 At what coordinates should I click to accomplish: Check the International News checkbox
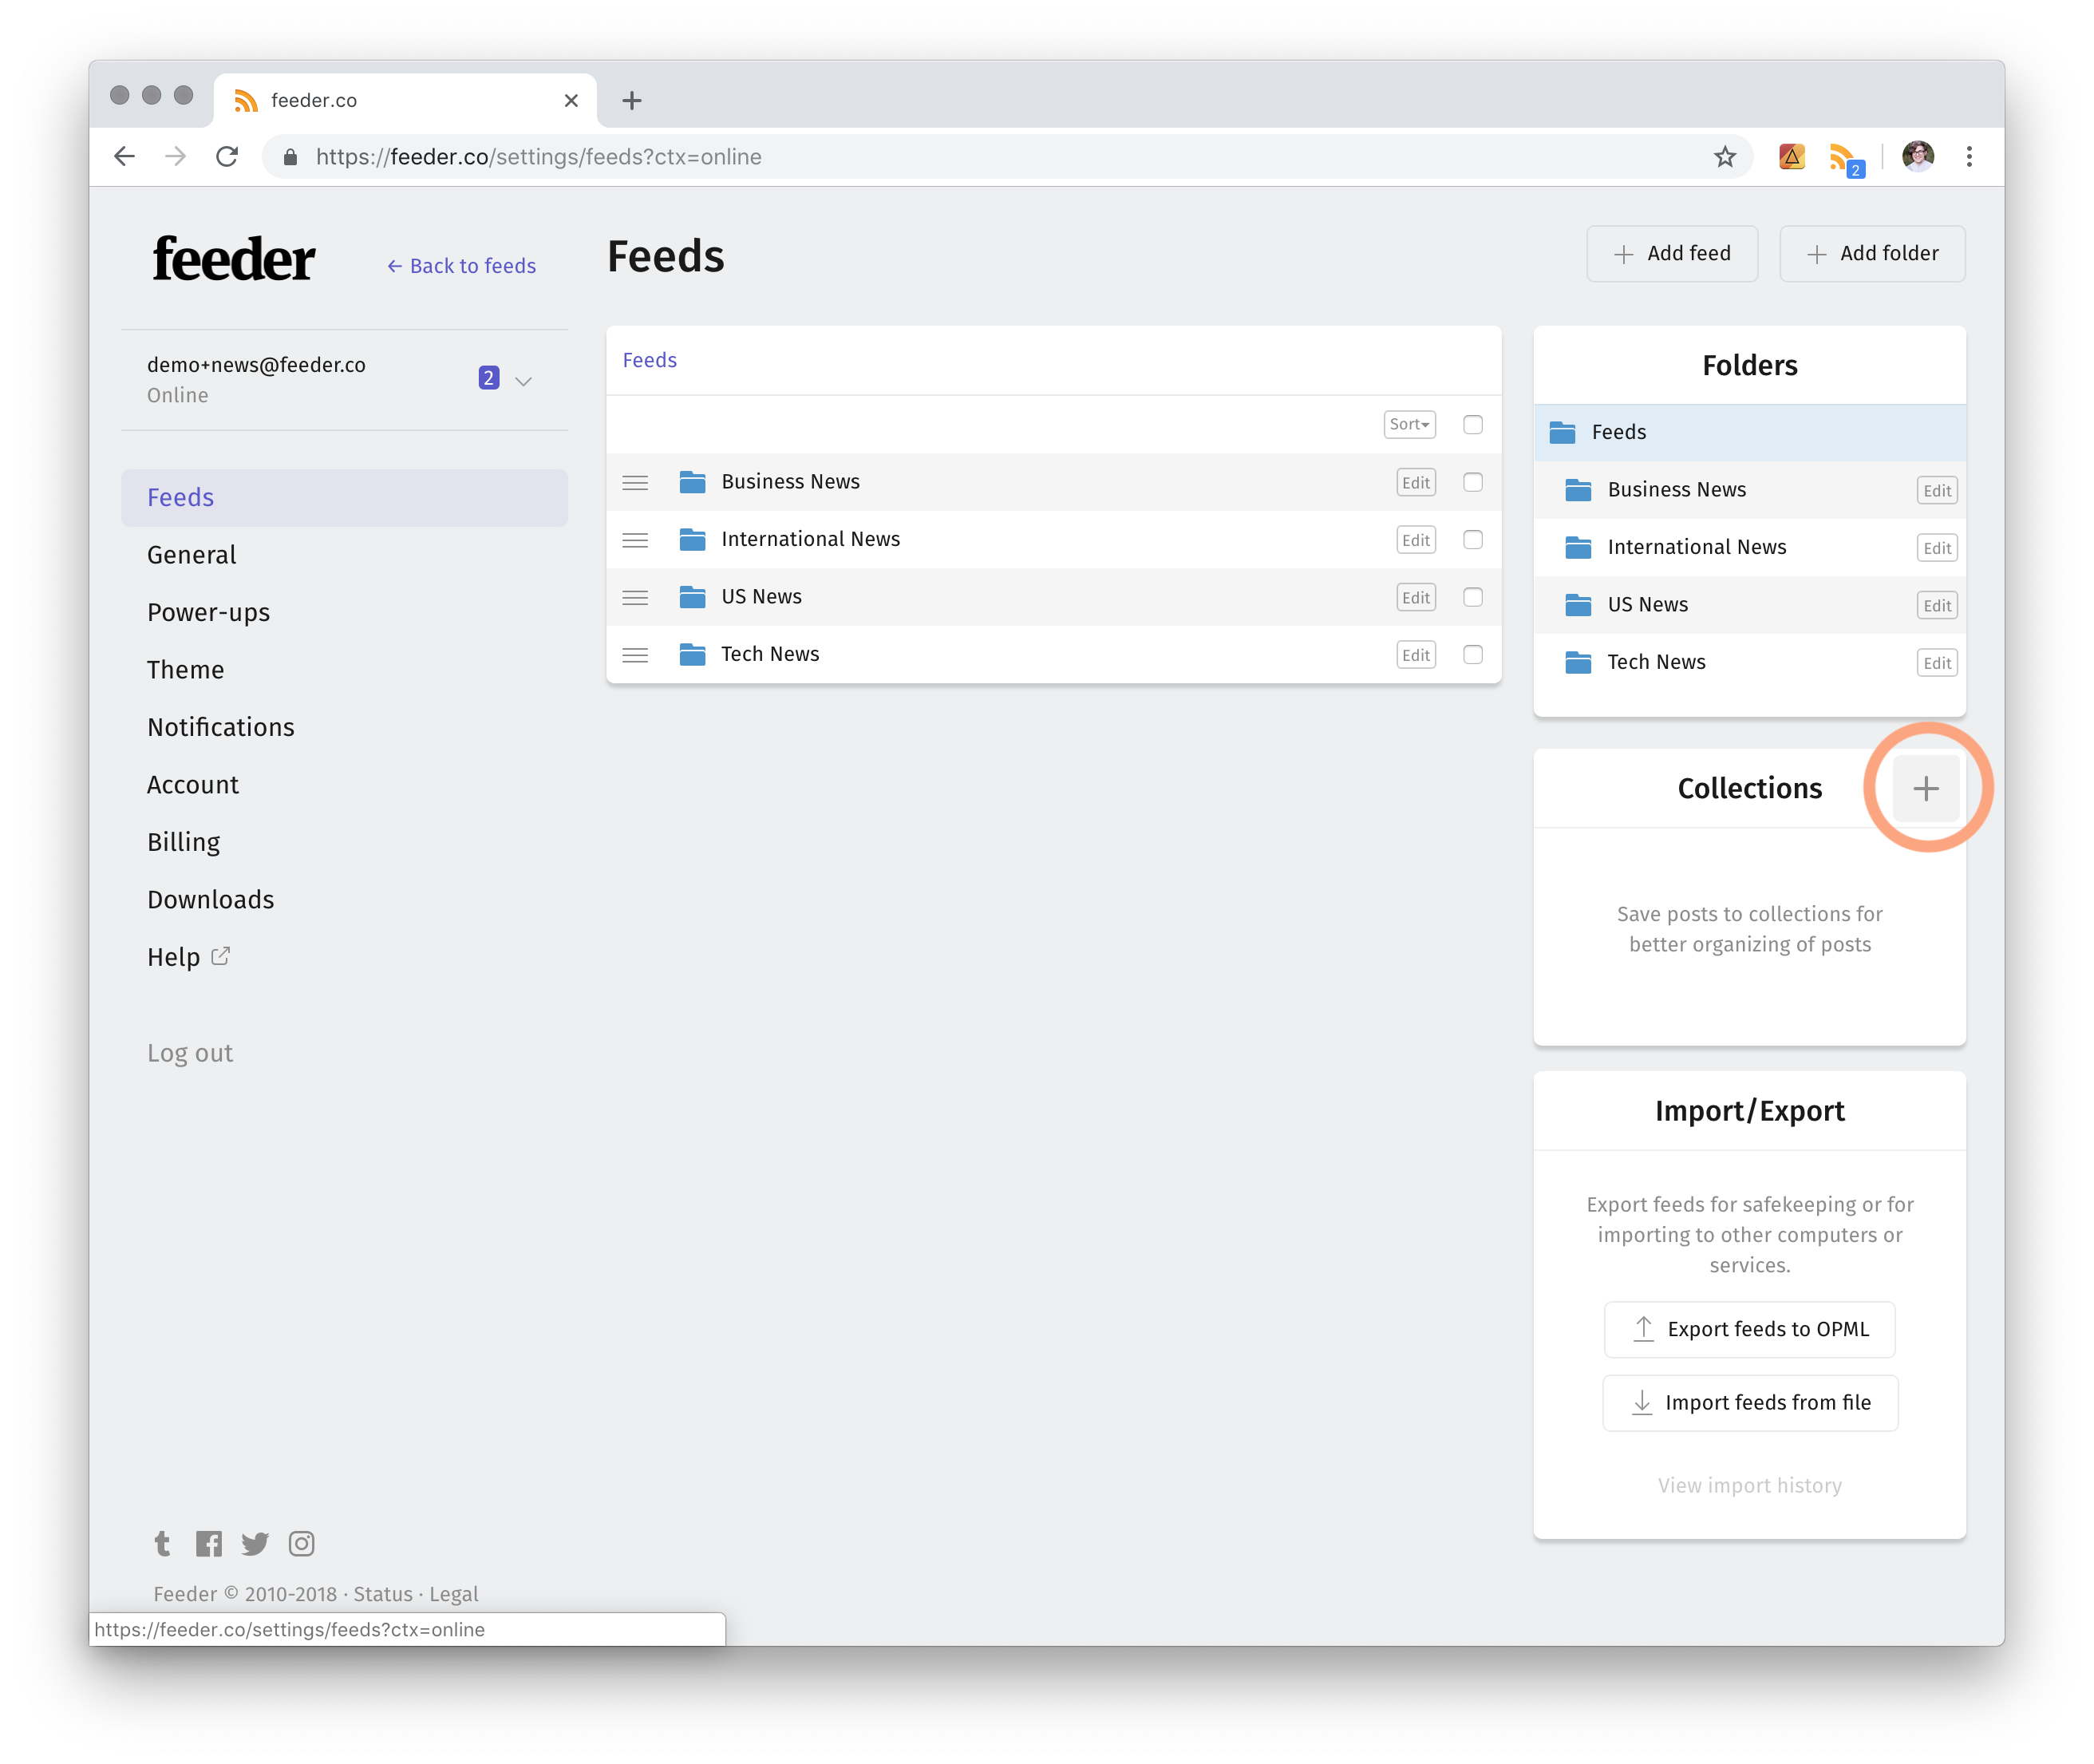tap(1472, 540)
